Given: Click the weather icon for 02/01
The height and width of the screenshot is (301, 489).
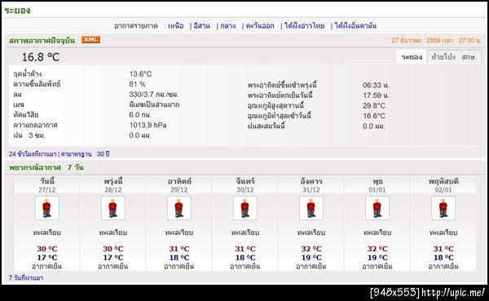Looking at the screenshot, I should (443, 208).
